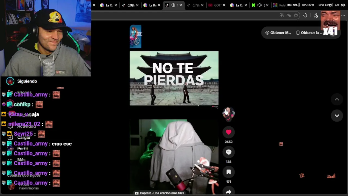Click the hooded person video below
Image resolution: width=348 pixels, height=196 pixels.
[x=174, y=157]
